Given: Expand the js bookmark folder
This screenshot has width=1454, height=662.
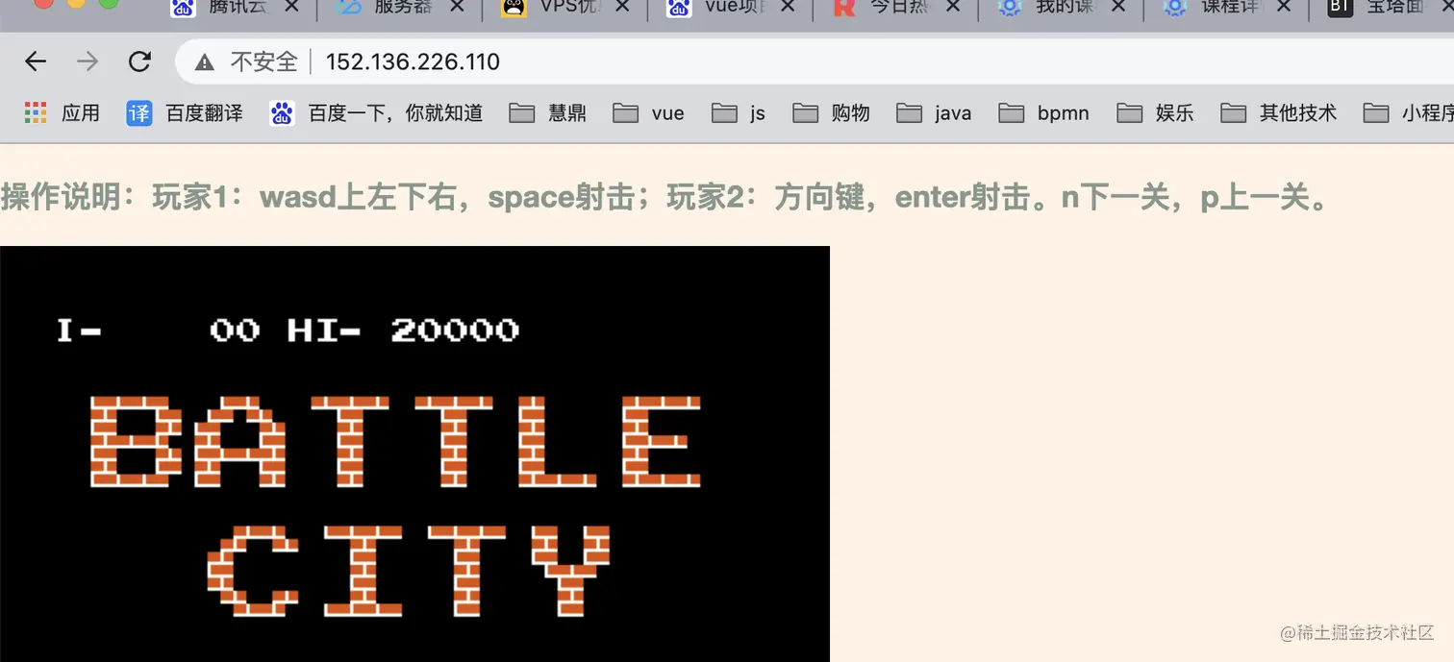Looking at the screenshot, I should (x=739, y=113).
